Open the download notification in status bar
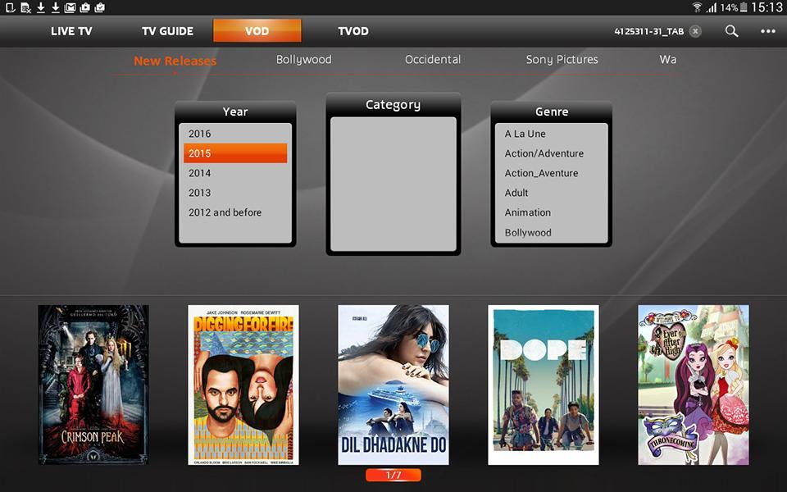Viewport: 787px width, 492px height. click(x=40, y=7)
